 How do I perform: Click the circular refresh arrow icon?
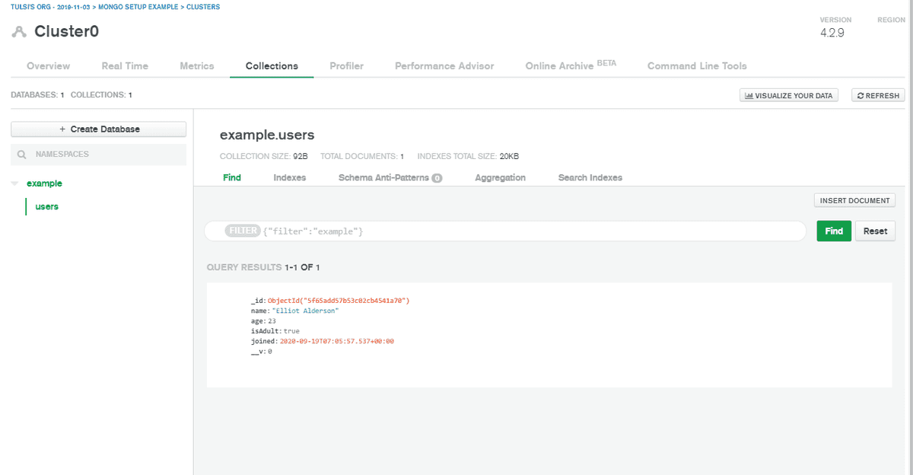point(861,94)
